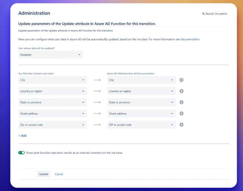Remove the City mapping row
The height and width of the screenshot is (191, 243).
pyautogui.click(x=181, y=80)
